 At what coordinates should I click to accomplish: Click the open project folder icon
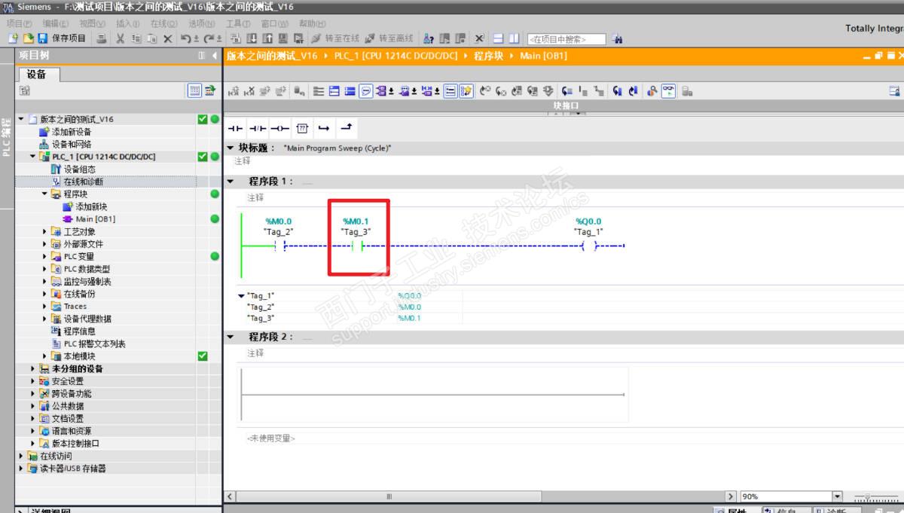(x=28, y=38)
